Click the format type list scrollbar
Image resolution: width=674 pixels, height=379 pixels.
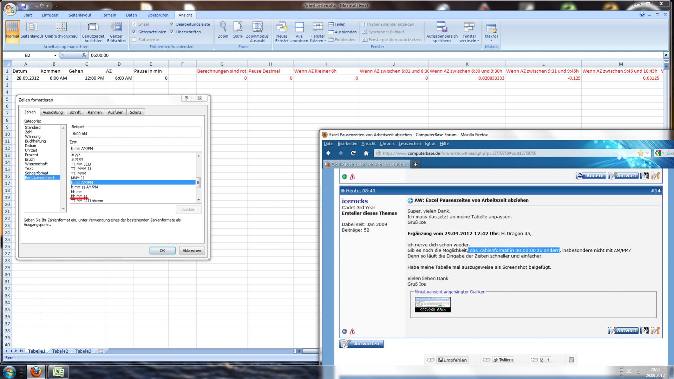click(199, 178)
